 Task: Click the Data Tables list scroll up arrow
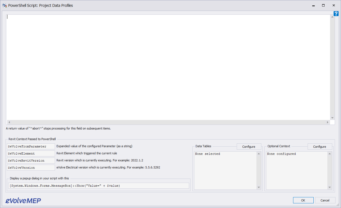(259, 154)
